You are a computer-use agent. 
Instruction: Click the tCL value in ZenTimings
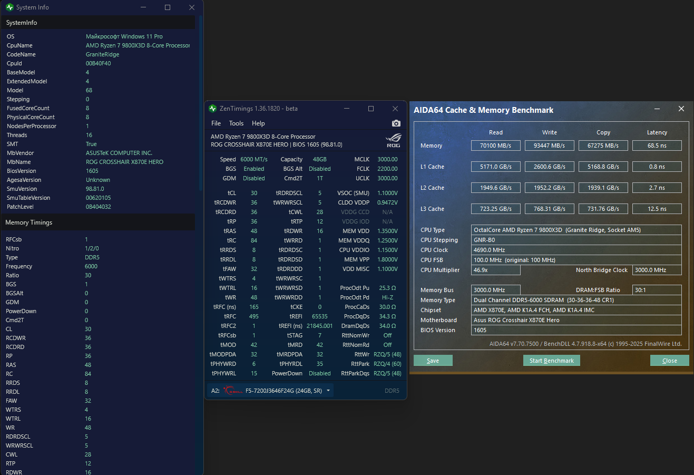pyautogui.click(x=254, y=193)
